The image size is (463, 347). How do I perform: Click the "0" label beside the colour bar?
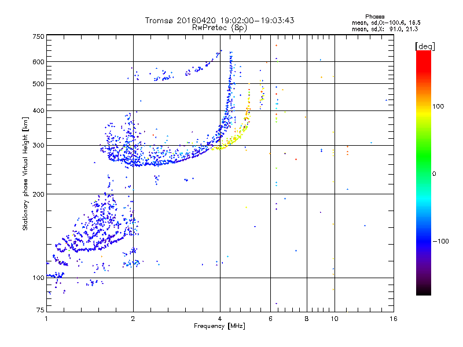tap(434, 173)
